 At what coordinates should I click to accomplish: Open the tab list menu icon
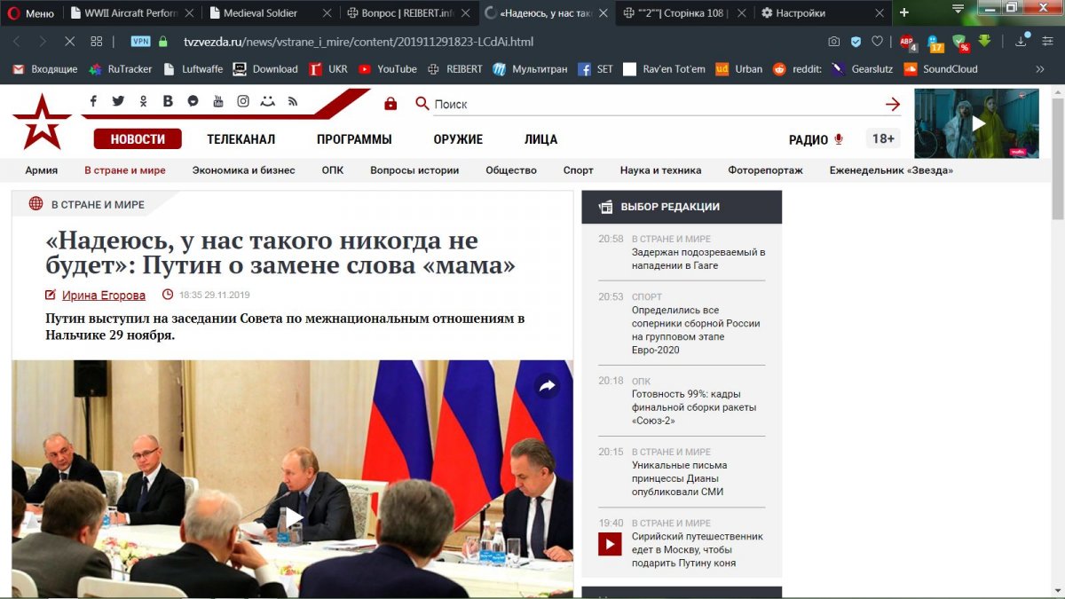[958, 8]
